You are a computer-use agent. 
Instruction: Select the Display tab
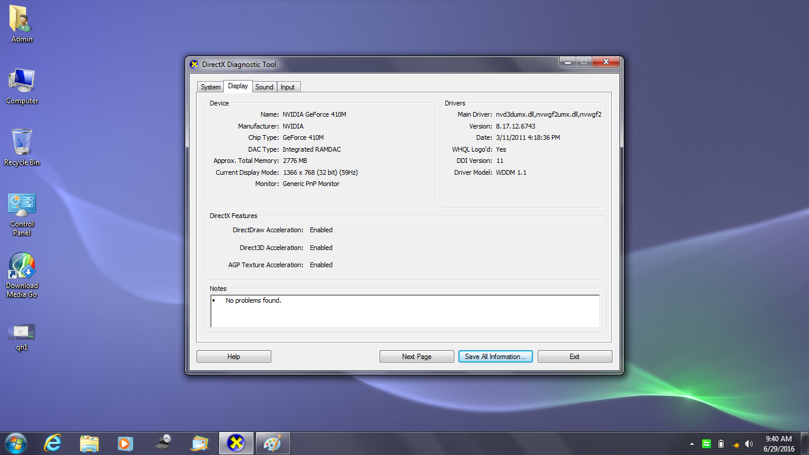[238, 86]
